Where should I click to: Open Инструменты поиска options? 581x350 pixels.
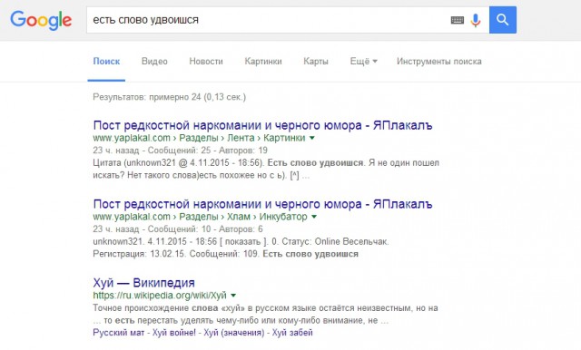point(439,62)
